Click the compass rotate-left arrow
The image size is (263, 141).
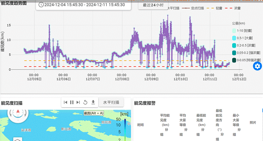(10, 113)
